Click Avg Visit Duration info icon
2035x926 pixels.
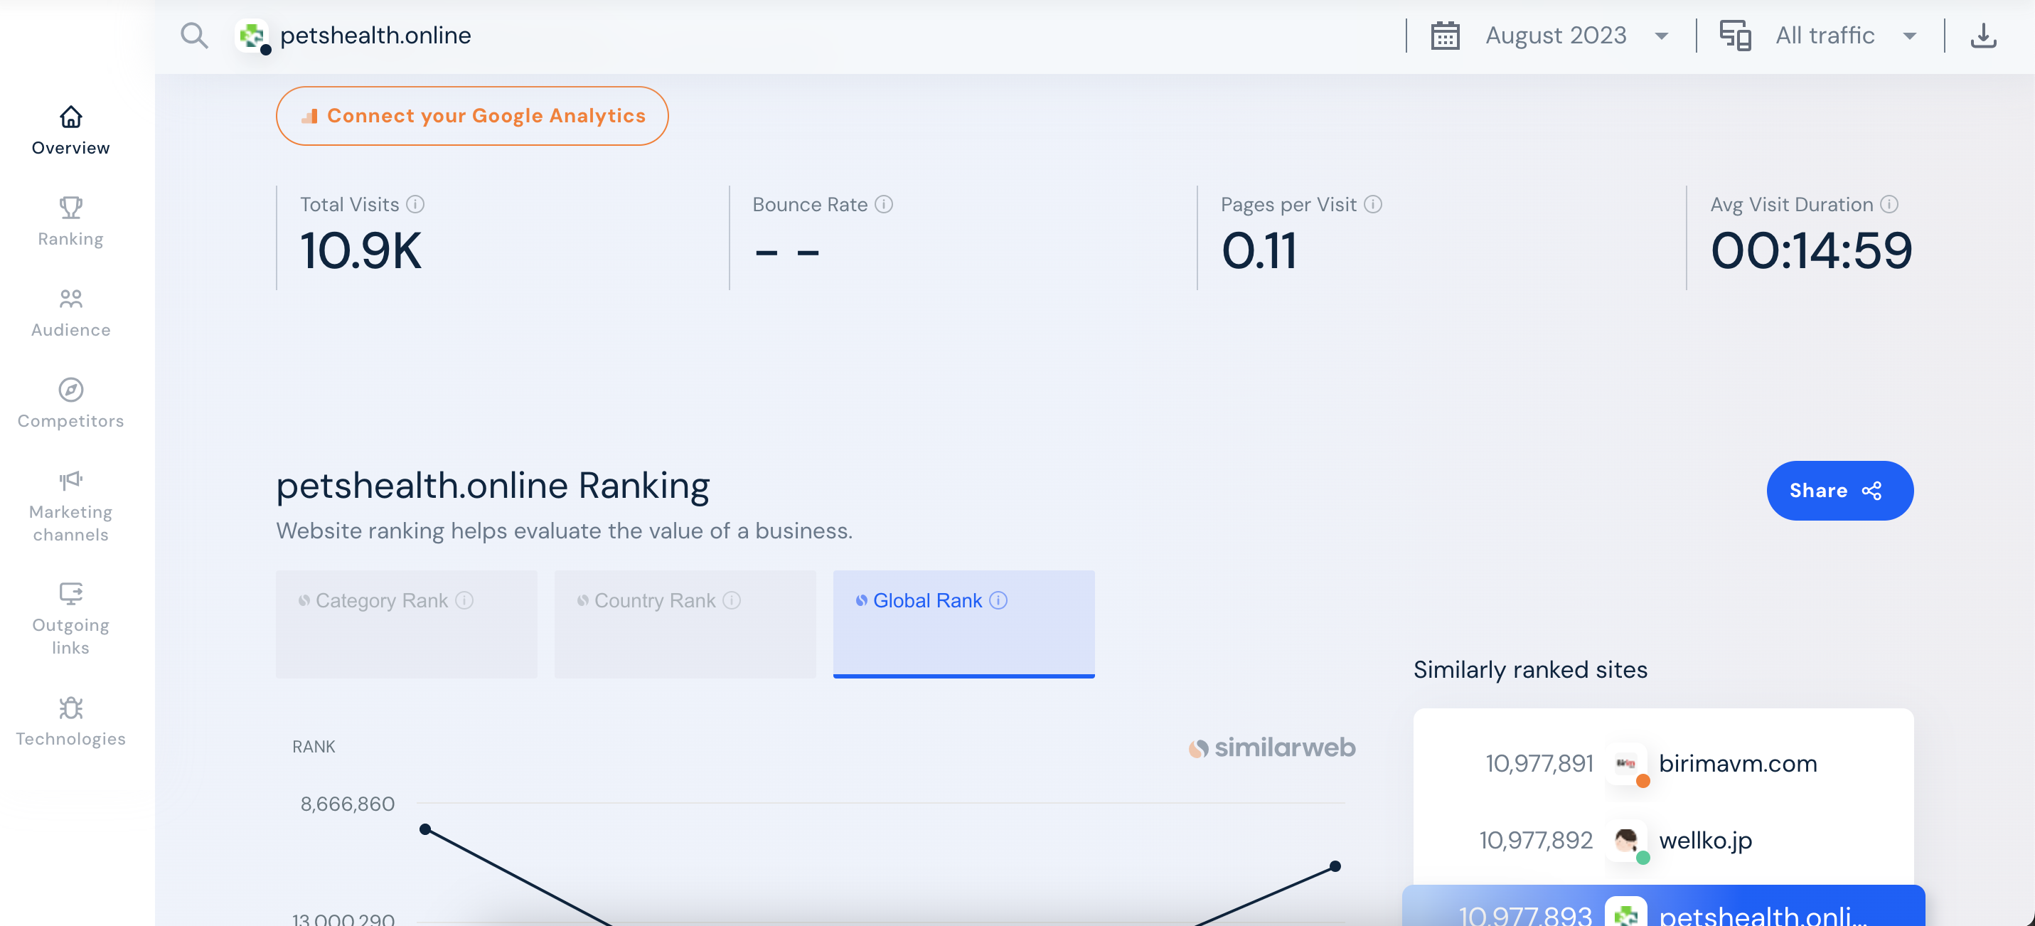1889,205
